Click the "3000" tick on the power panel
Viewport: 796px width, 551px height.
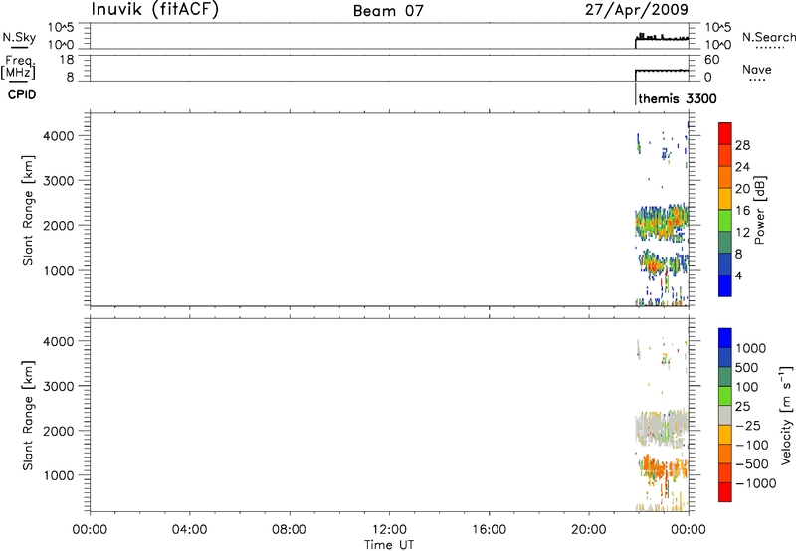(x=59, y=181)
